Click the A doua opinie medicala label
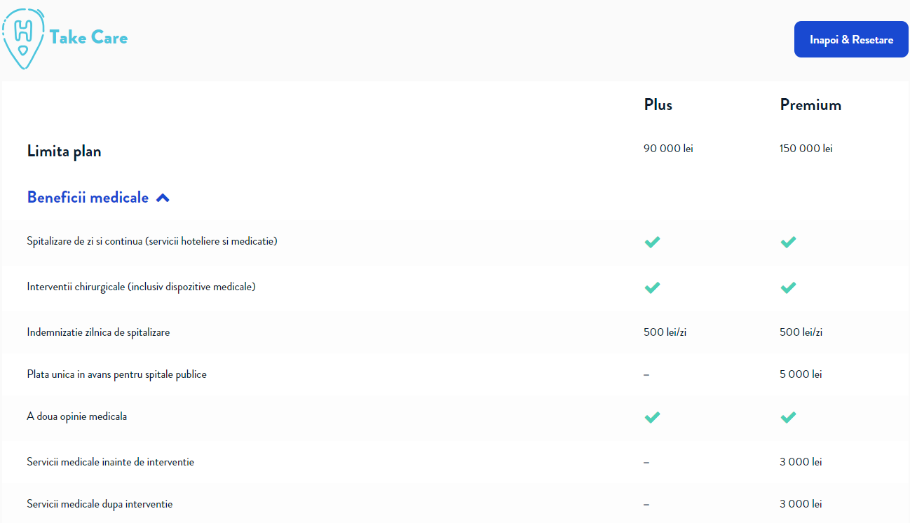 (x=77, y=416)
